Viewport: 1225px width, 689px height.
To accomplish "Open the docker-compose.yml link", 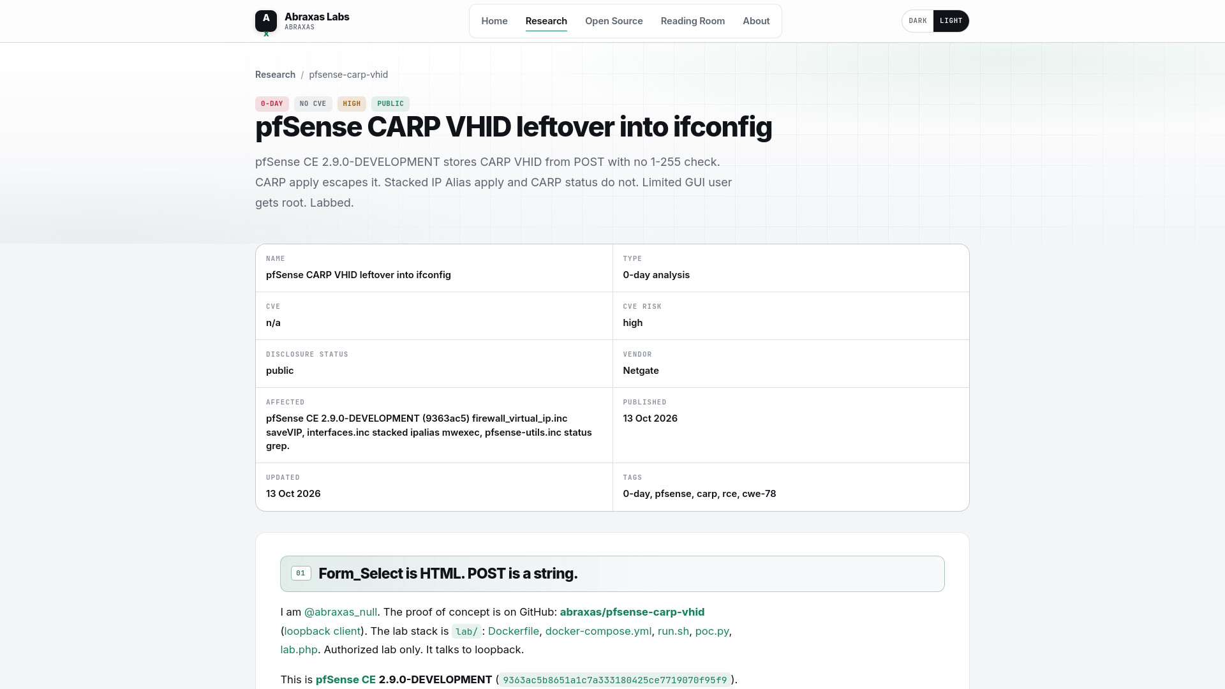I will (598, 631).
